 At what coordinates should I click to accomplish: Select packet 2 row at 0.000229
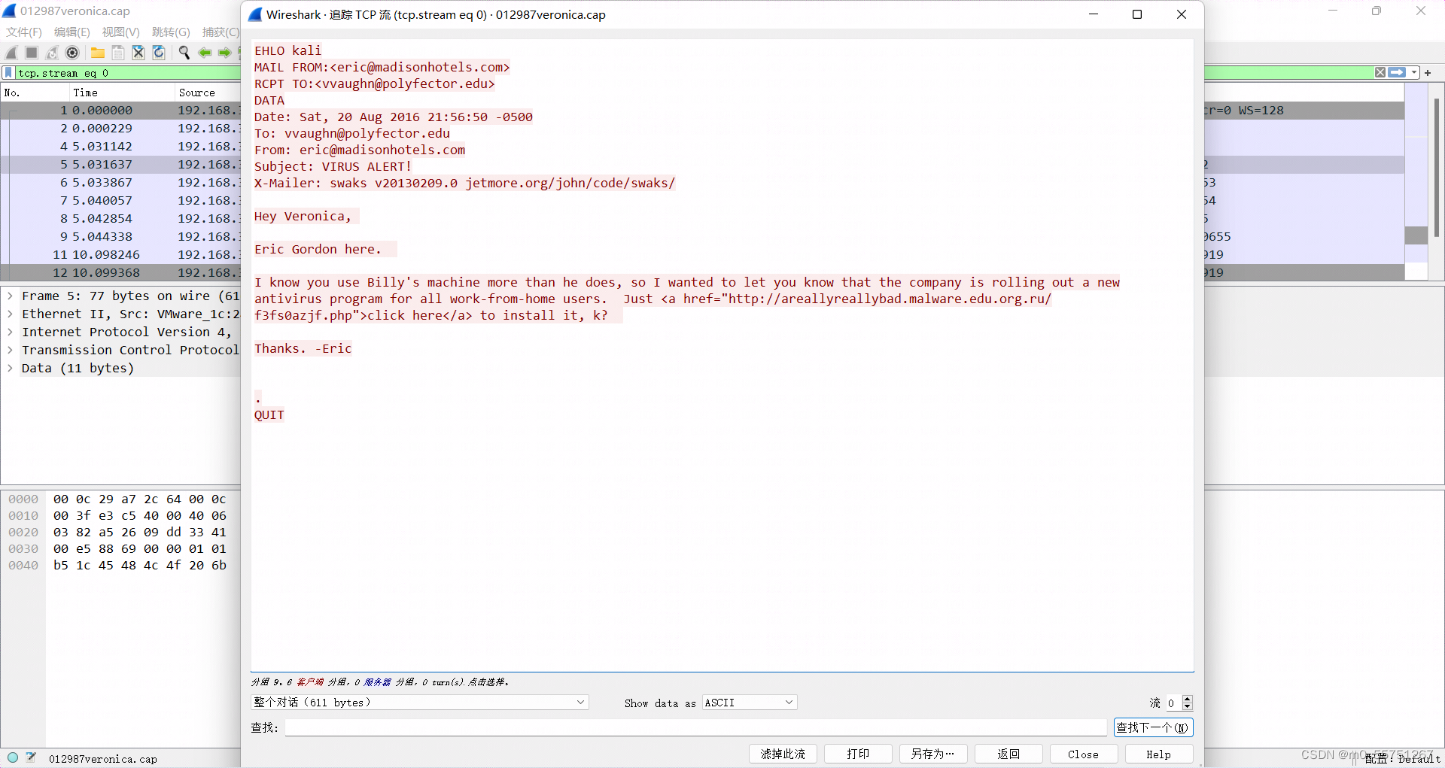point(120,129)
